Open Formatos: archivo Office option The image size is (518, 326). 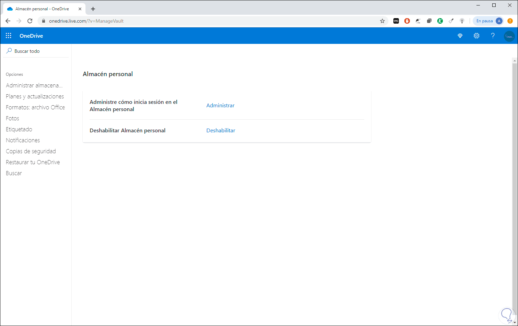coord(35,107)
